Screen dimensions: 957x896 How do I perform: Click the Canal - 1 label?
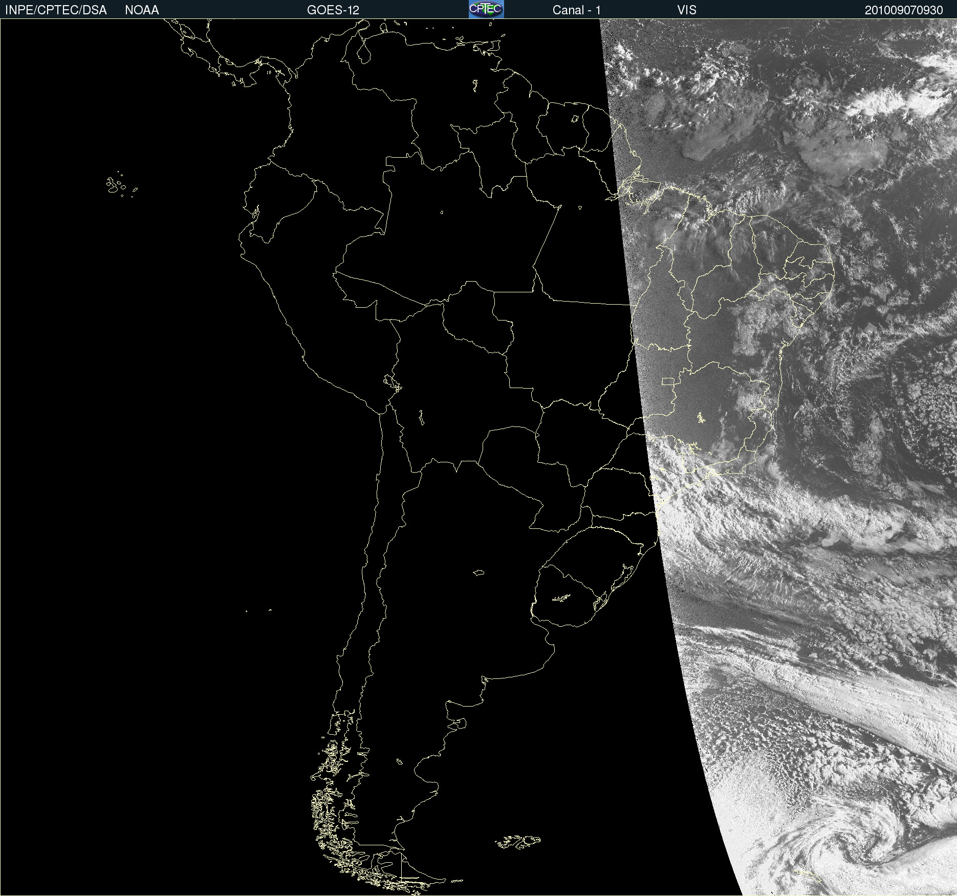576,10
